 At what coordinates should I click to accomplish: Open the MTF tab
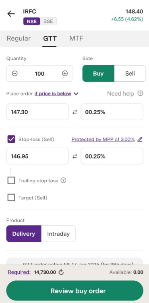[76, 39]
